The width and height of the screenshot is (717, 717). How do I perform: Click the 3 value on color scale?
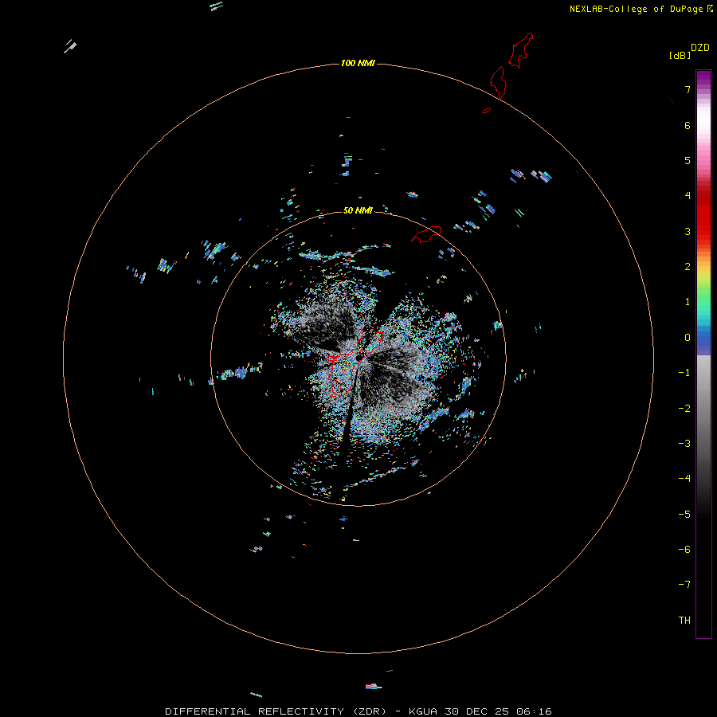coord(688,231)
